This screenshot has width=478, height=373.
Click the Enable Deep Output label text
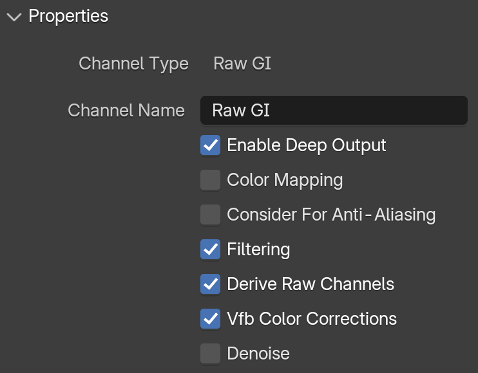coord(307,145)
